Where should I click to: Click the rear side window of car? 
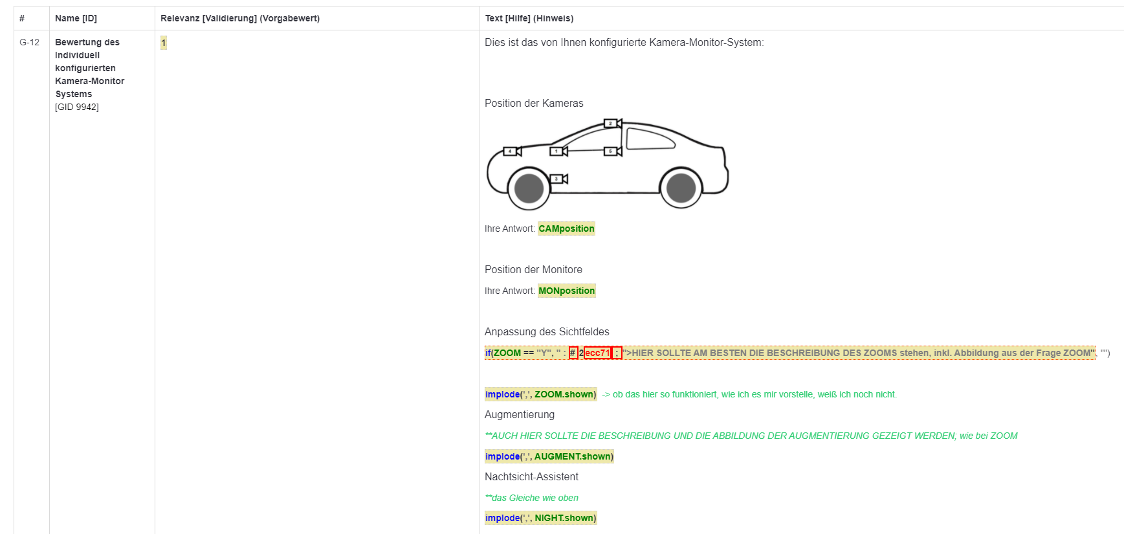click(649, 139)
